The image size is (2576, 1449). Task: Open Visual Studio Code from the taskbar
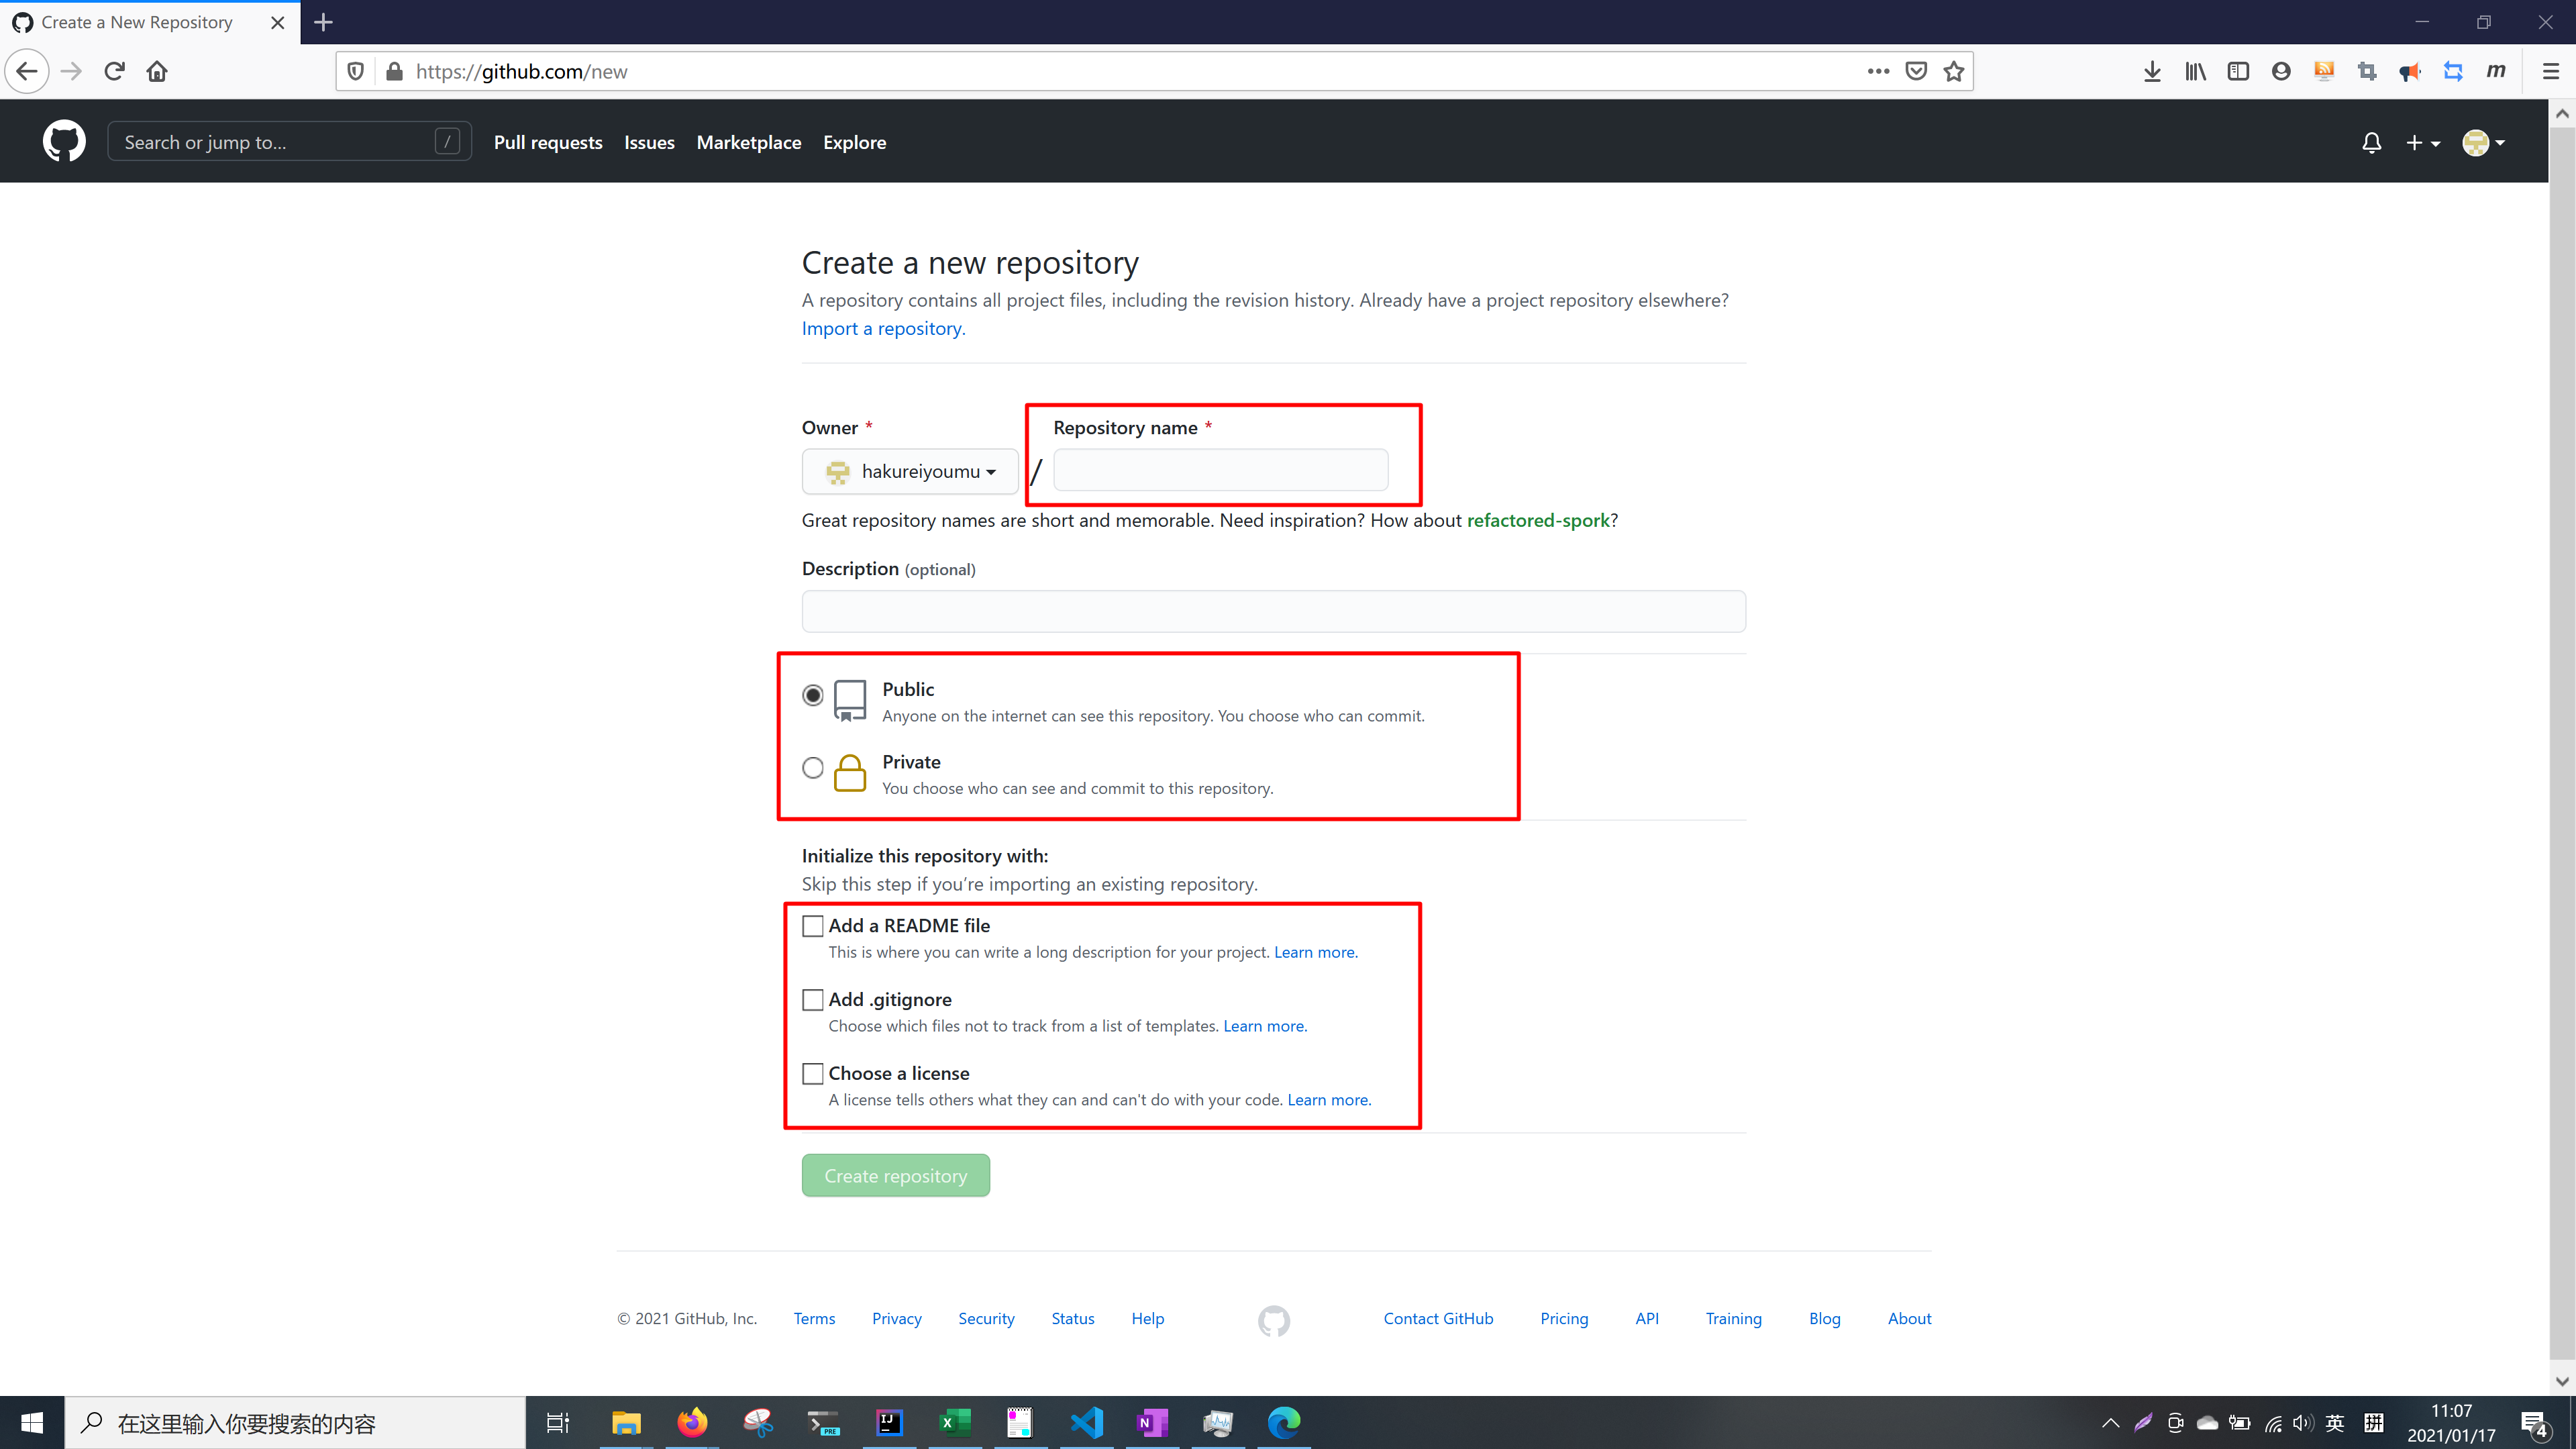coord(1086,1422)
